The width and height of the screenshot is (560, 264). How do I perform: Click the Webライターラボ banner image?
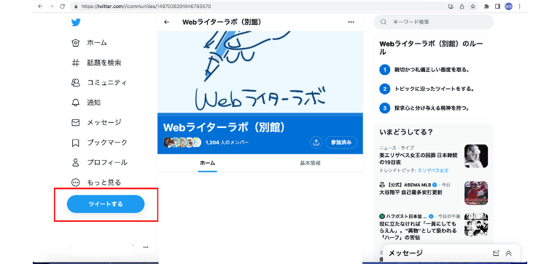coord(260,72)
